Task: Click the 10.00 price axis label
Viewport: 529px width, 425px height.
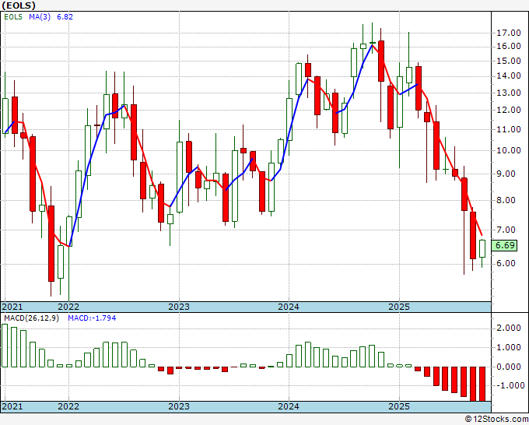Action: 509,150
